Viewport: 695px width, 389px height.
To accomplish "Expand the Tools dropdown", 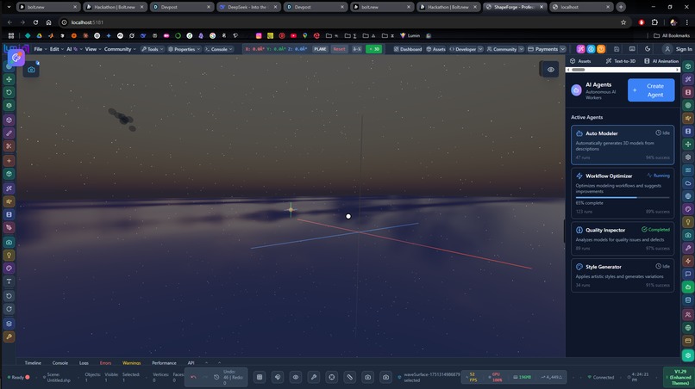I will 153,49.
